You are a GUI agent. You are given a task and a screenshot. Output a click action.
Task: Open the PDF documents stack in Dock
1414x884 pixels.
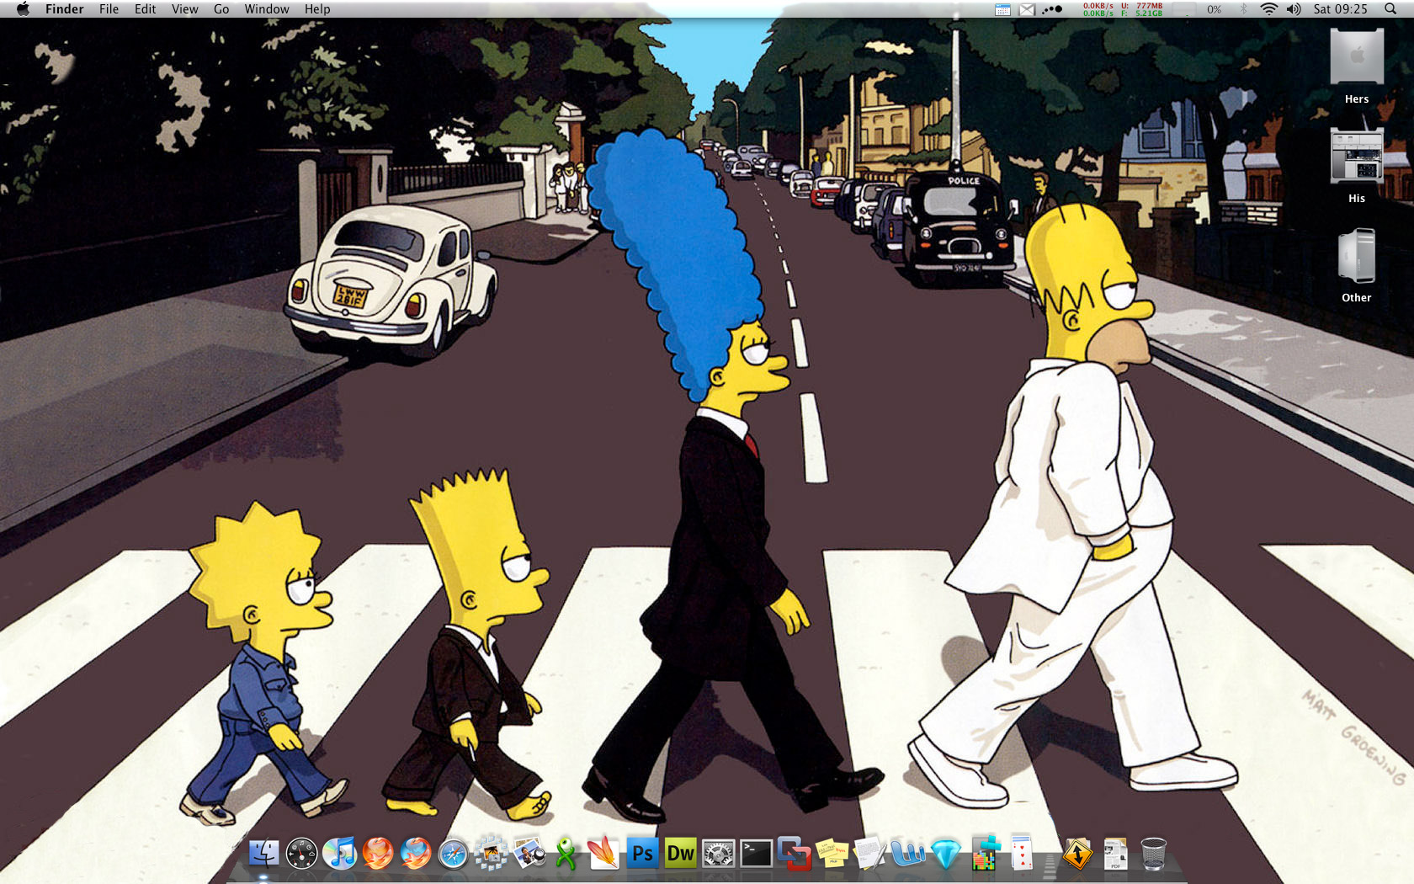click(1115, 854)
